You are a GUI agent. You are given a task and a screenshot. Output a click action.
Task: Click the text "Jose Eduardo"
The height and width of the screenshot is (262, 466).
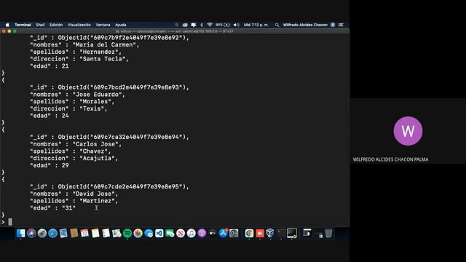coord(97,95)
